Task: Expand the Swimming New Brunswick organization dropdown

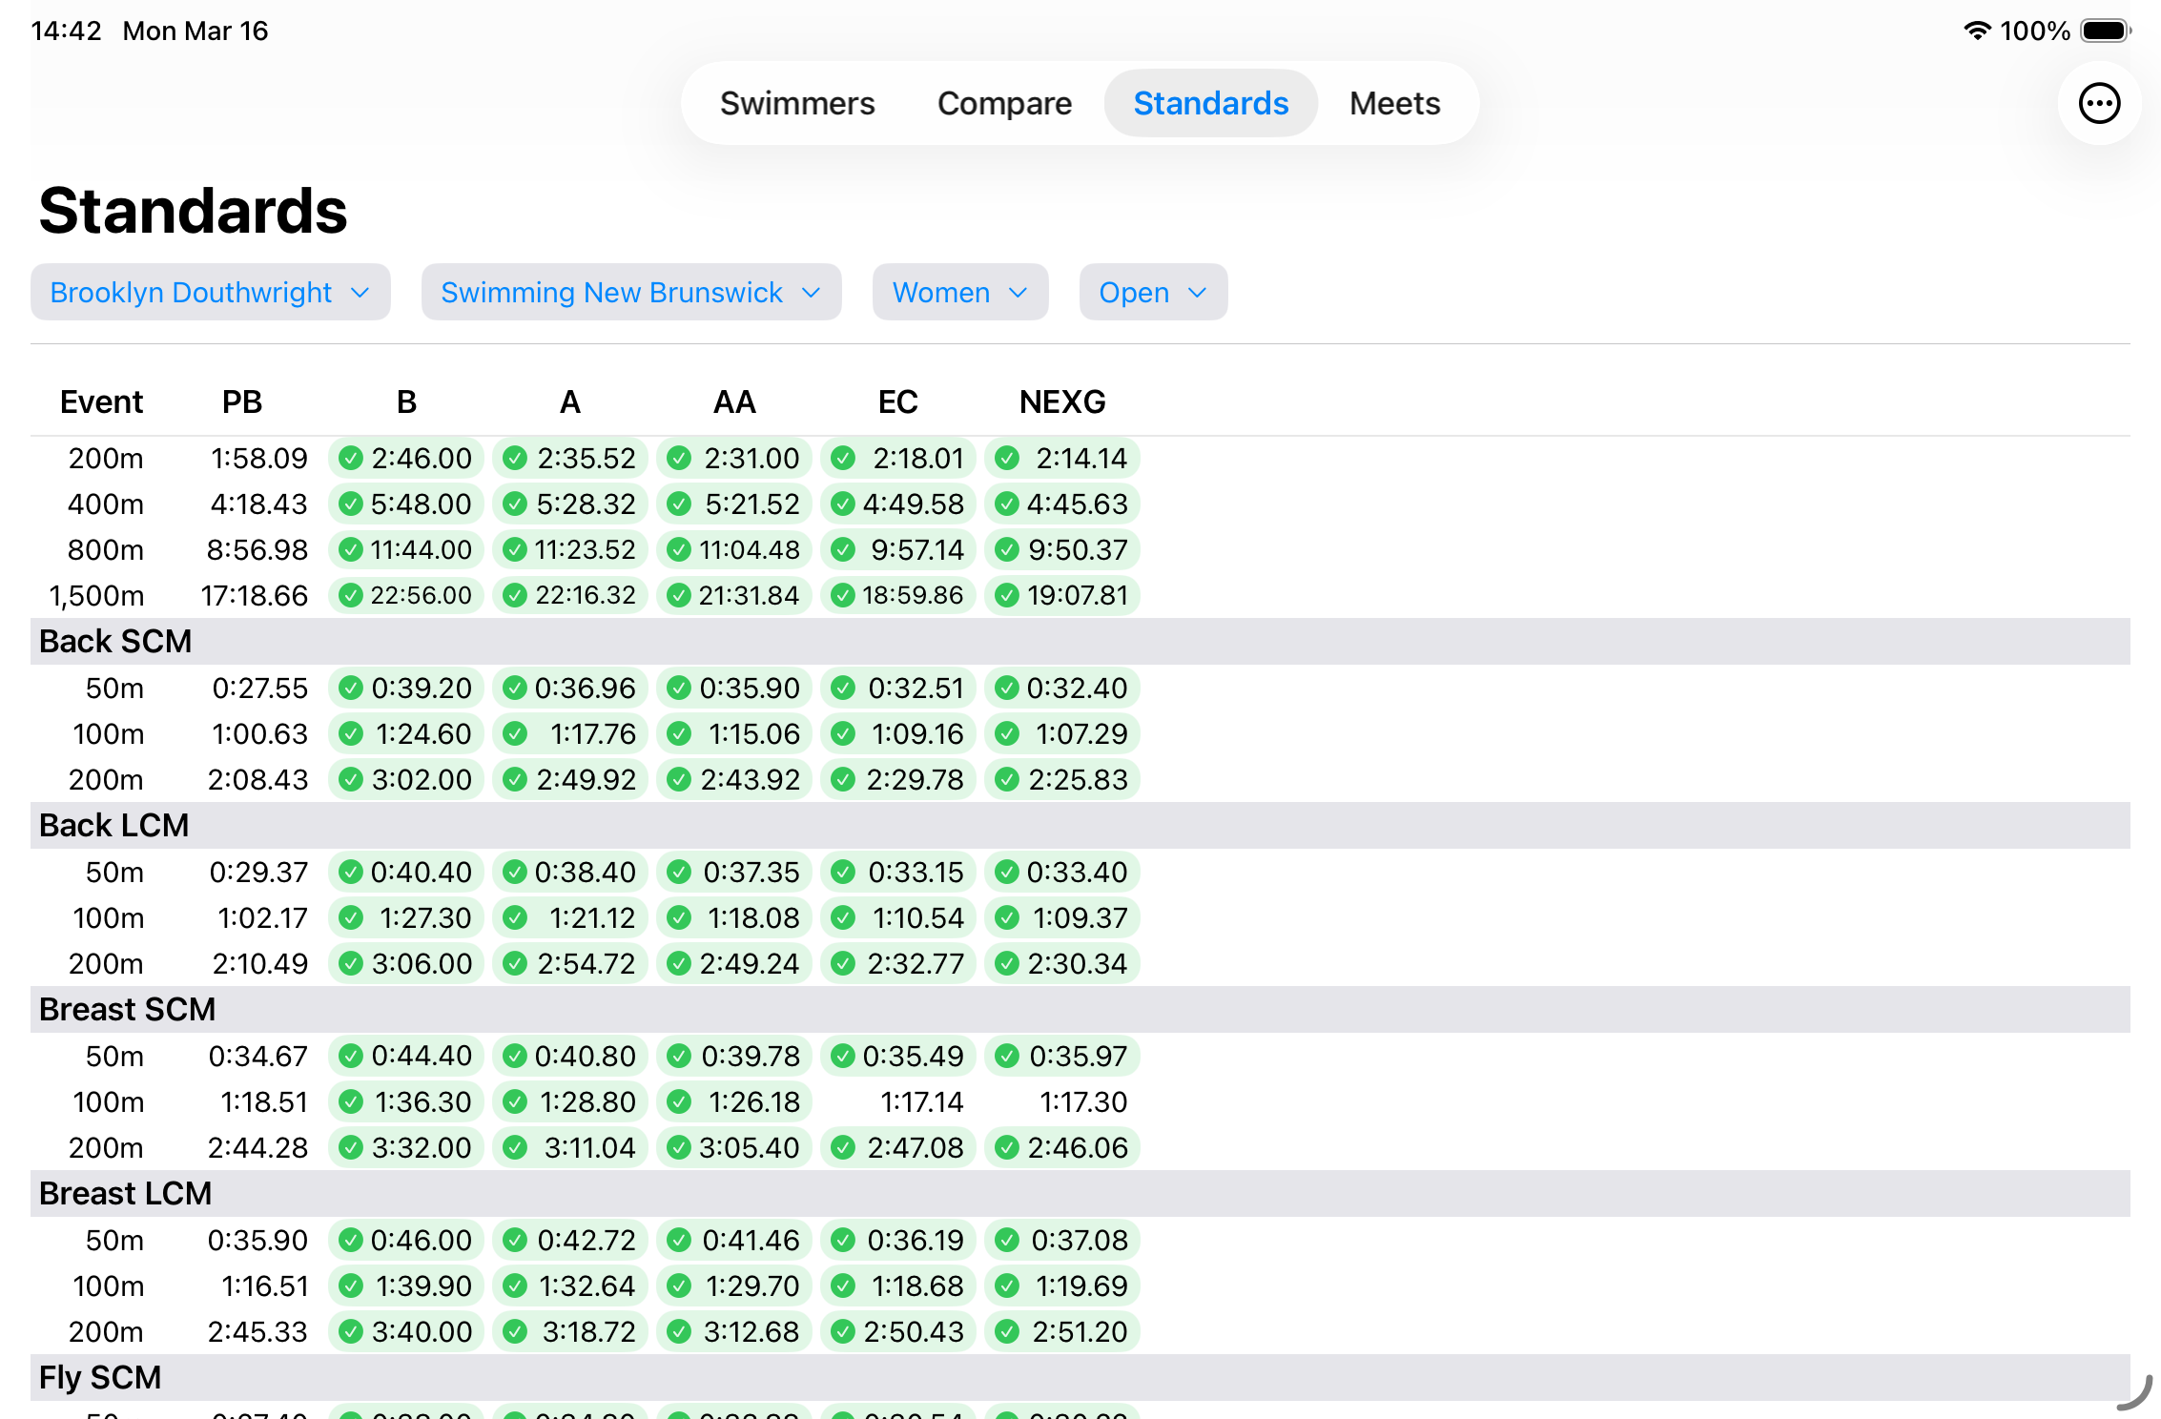Action: point(630,292)
